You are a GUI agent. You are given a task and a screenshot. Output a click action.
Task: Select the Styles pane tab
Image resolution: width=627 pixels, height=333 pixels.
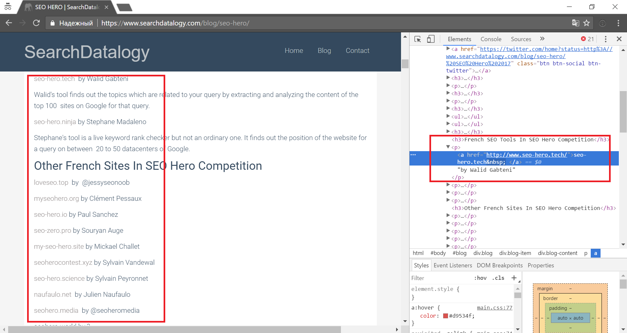point(421,265)
